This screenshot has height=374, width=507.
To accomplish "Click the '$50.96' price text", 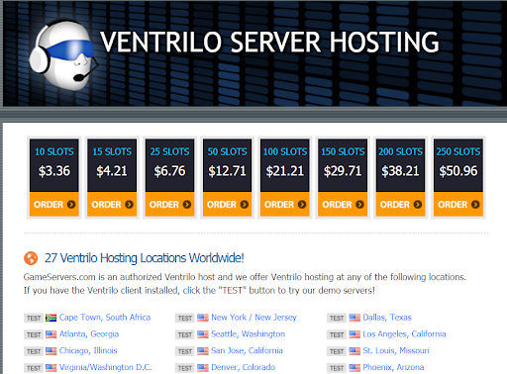I will click(x=458, y=171).
